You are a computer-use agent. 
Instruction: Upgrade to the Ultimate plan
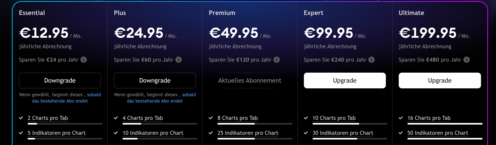(x=440, y=80)
